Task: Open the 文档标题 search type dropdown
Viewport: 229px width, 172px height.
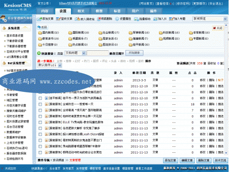Action: (83, 53)
